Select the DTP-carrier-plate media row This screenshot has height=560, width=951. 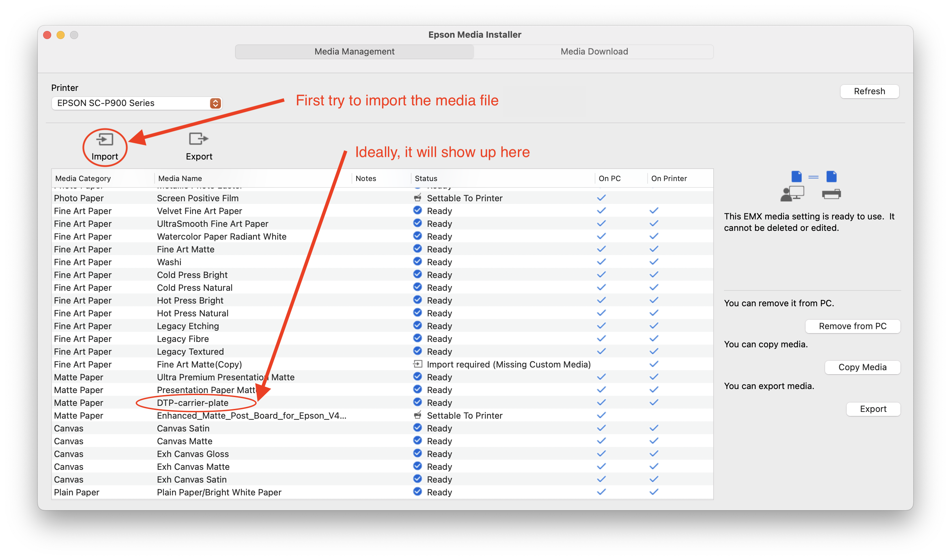click(x=382, y=403)
